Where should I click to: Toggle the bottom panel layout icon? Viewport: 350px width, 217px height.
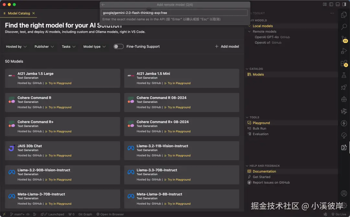[x=337, y=4]
